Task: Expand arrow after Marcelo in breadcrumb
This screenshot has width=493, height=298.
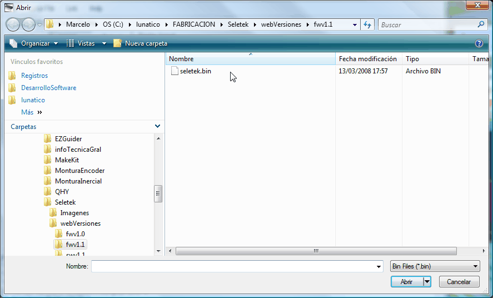Action: 96,24
